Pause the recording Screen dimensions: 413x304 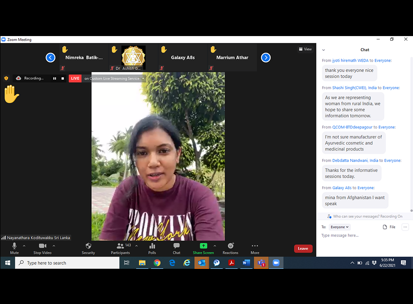coord(54,79)
